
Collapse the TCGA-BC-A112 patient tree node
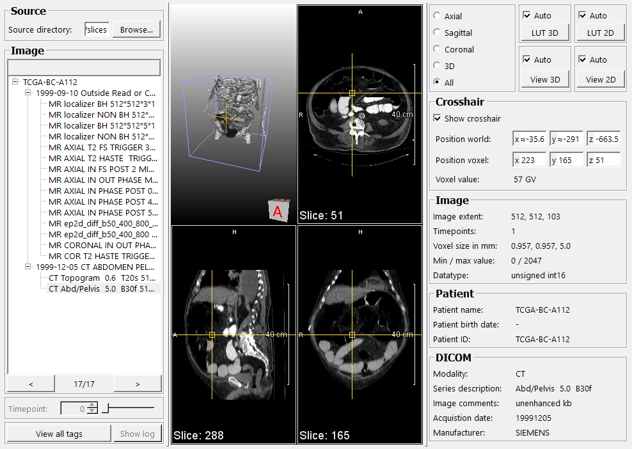[x=15, y=82]
